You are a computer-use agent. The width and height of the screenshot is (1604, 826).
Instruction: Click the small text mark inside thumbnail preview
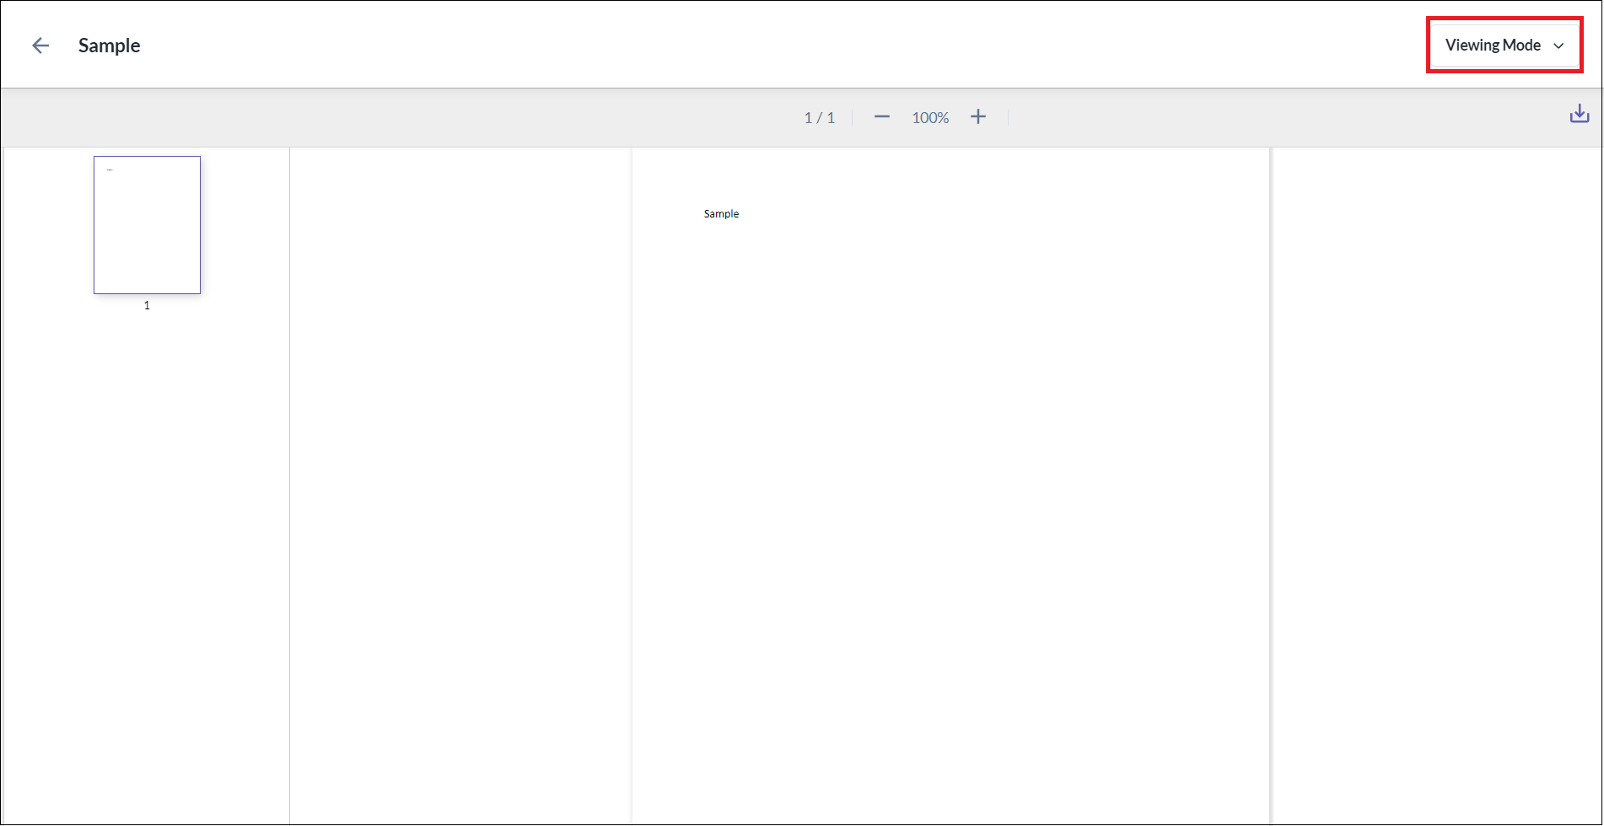(110, 170)
